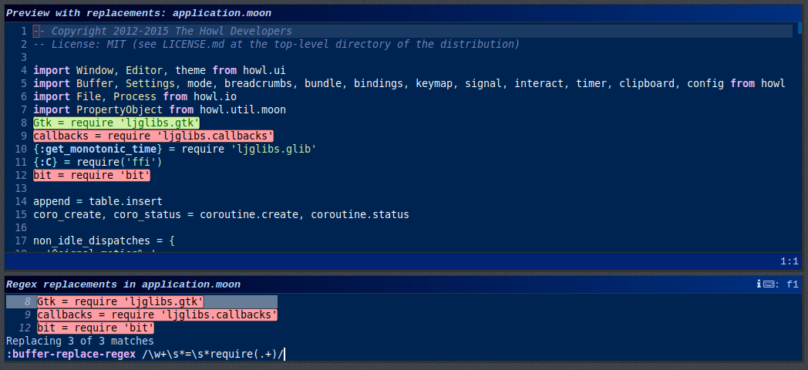Click the 1:1 cursor position indicator
Viewport: 808px width, 370px height.
[789, 261]
